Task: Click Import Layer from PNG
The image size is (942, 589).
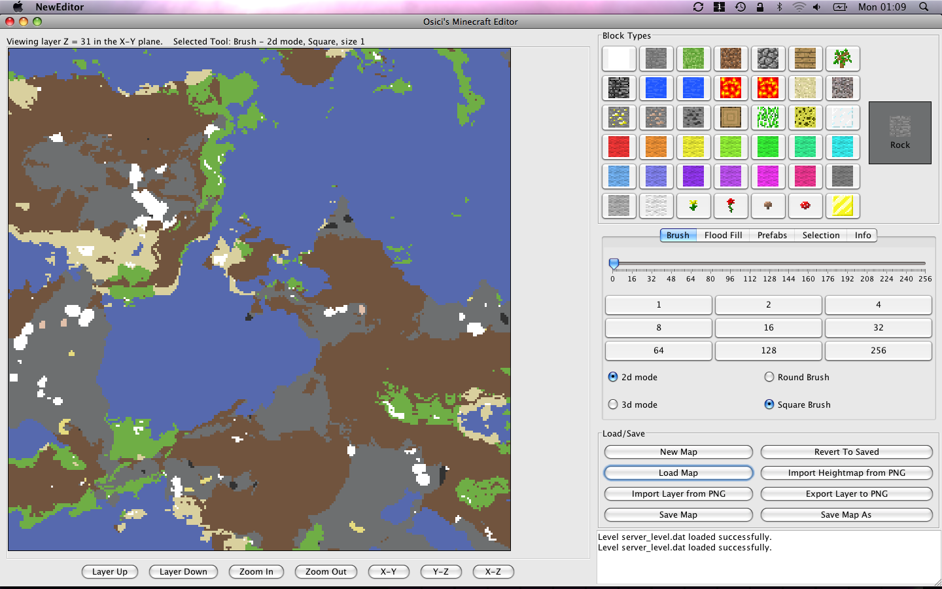Action: [x=678, y=493]
